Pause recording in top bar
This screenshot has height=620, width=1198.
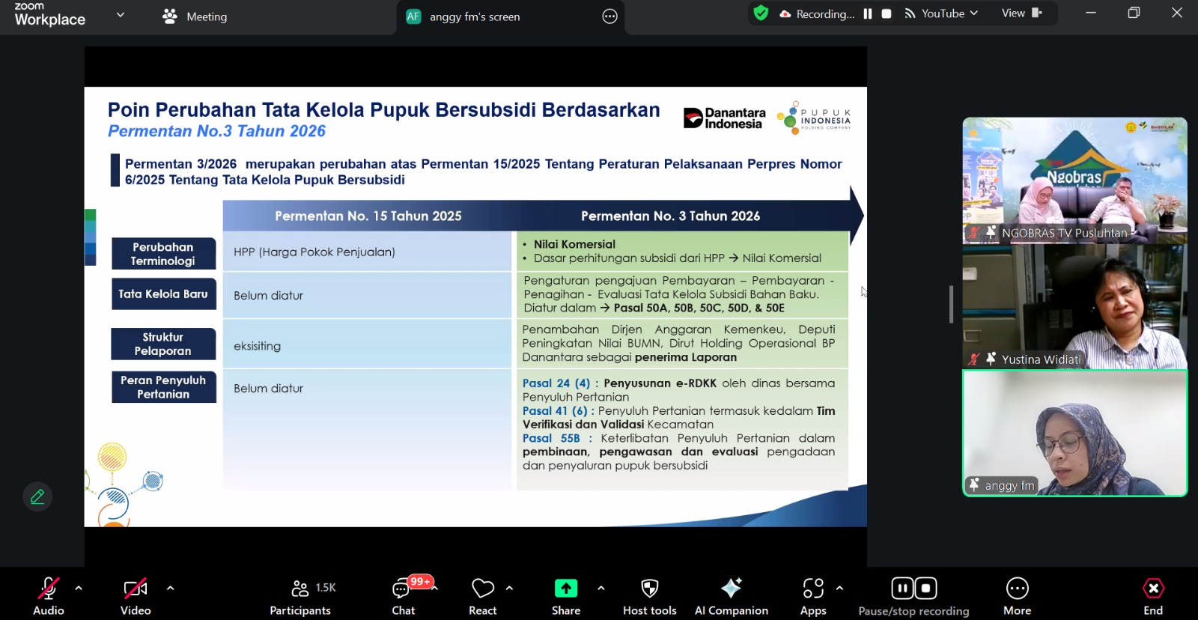(868, 13)
